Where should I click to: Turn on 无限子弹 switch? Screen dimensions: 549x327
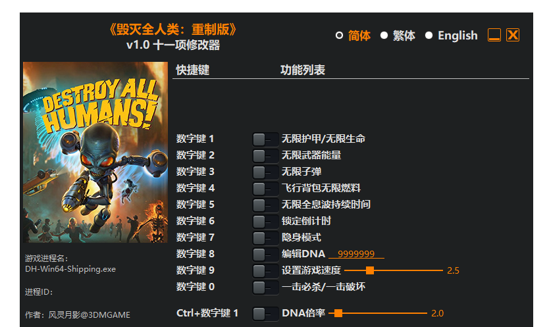tap(265, 172)
